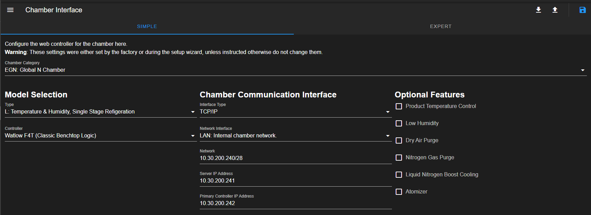The height and width of the screenshot is (215, 591).
Task: Switch to the Expert tab
Action: tap(441, 26)
